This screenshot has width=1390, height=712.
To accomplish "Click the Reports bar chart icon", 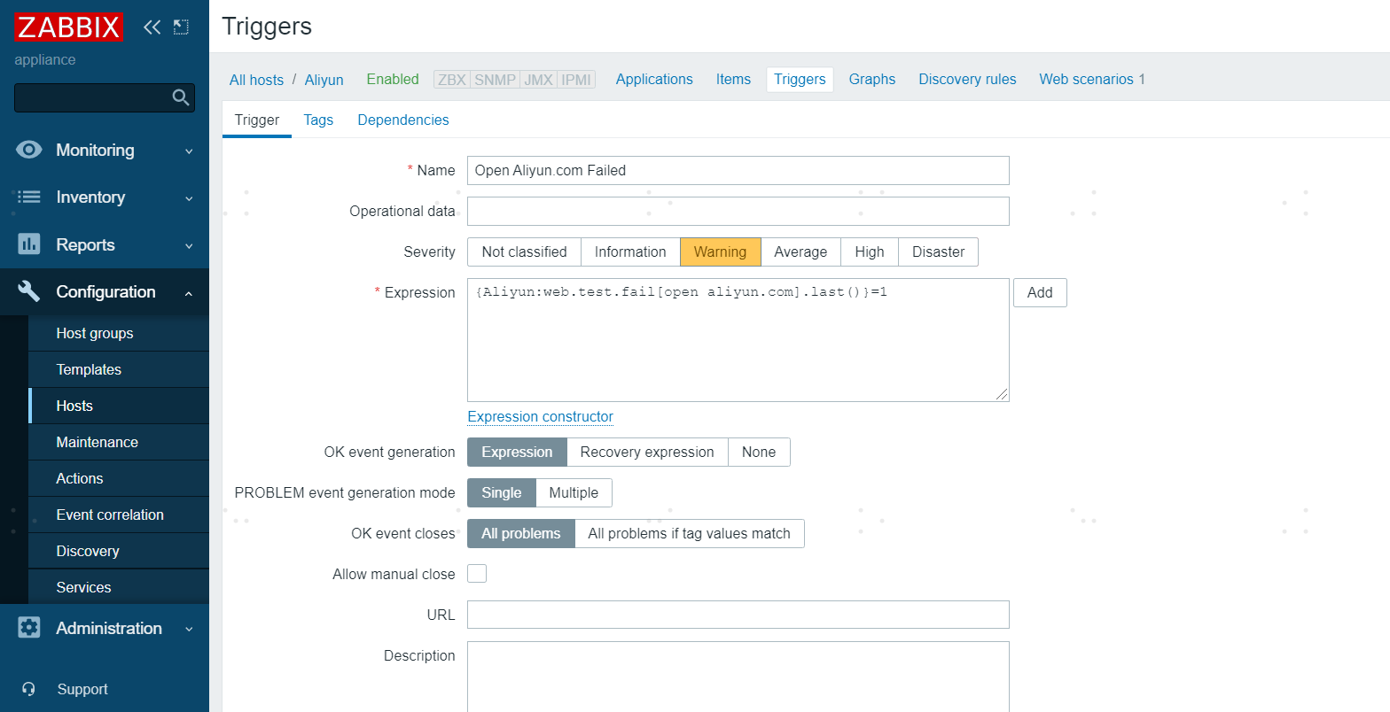I will [29, 244].
